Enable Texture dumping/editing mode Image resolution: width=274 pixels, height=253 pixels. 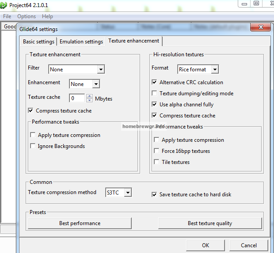coord(154,93)
